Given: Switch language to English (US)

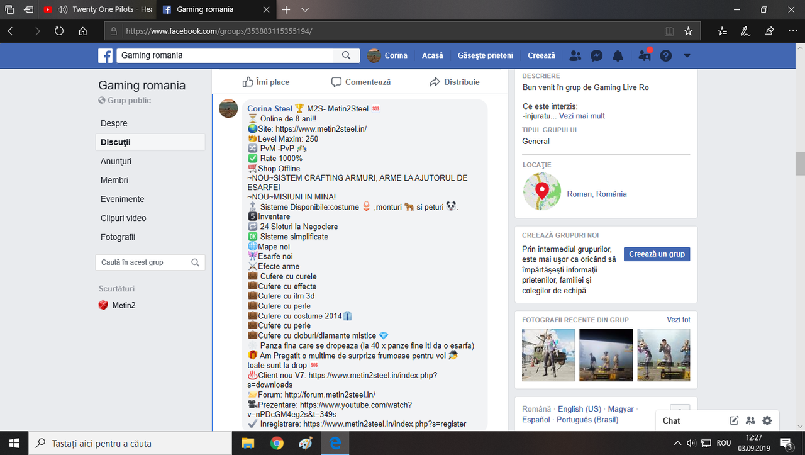Looking at the screenshot, I should tap(579, 409).
